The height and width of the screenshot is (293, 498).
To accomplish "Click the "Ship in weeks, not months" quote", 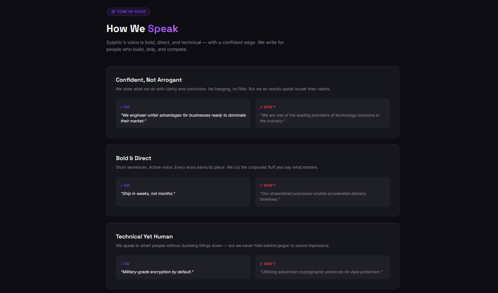I will [148, 194].
